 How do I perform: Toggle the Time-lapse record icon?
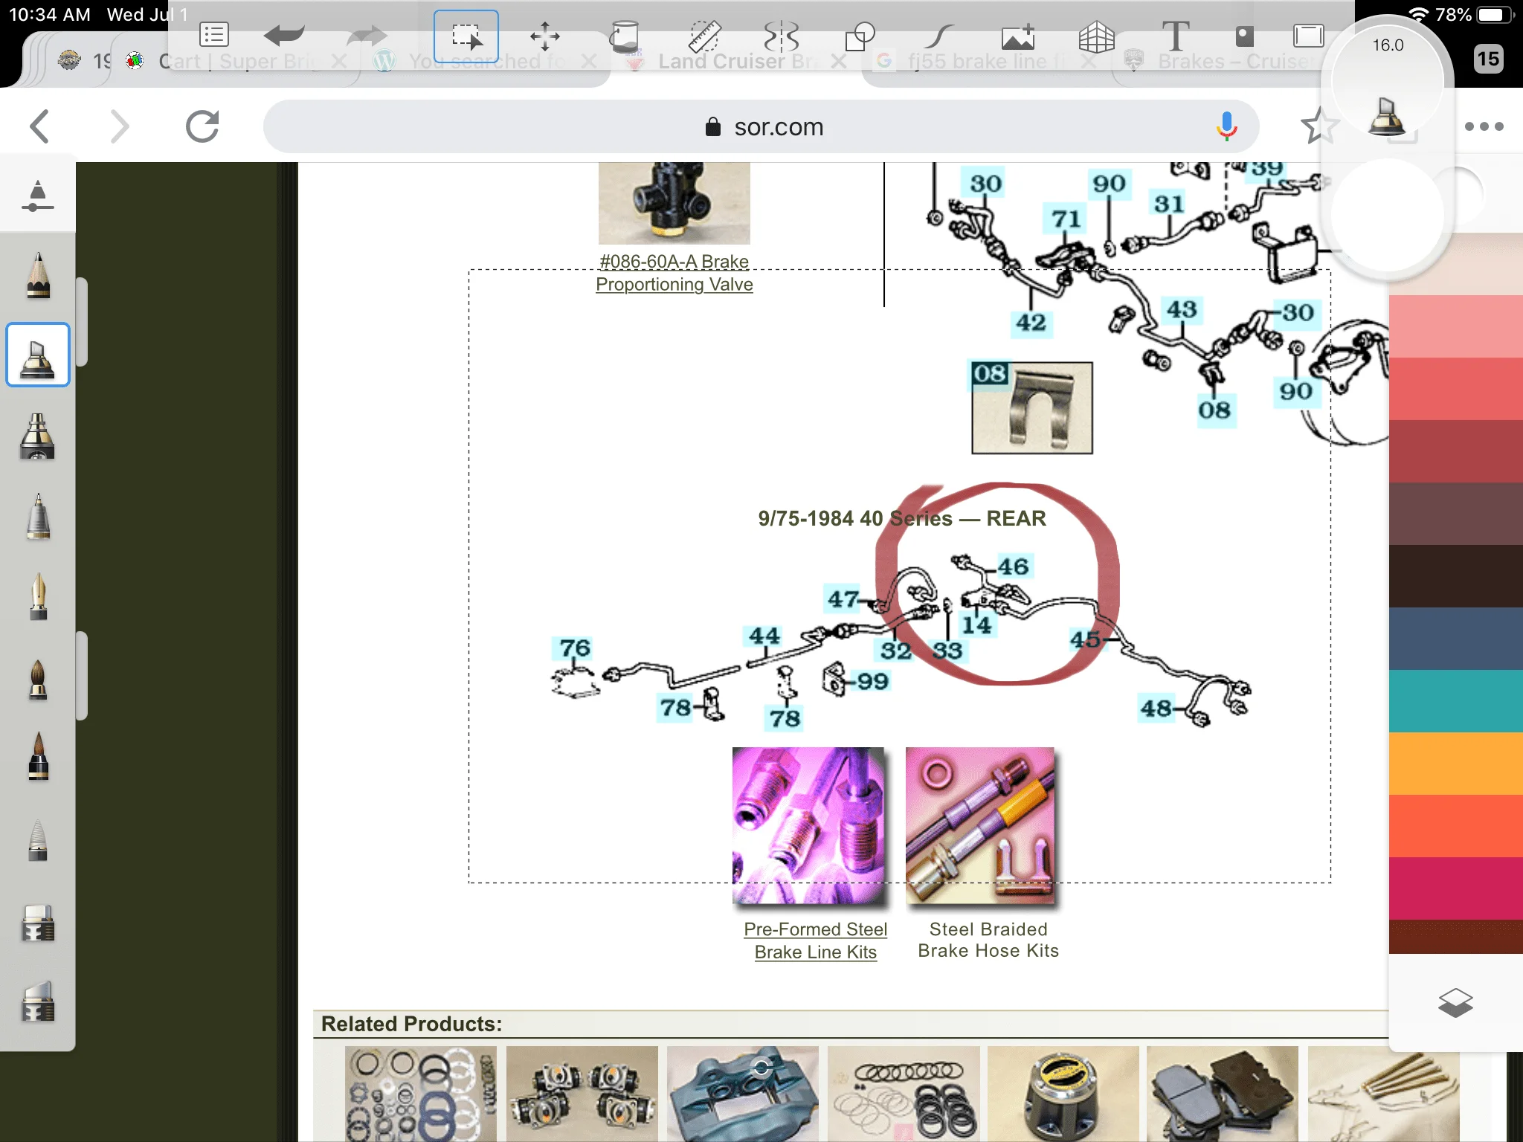tap(1244, 36)
